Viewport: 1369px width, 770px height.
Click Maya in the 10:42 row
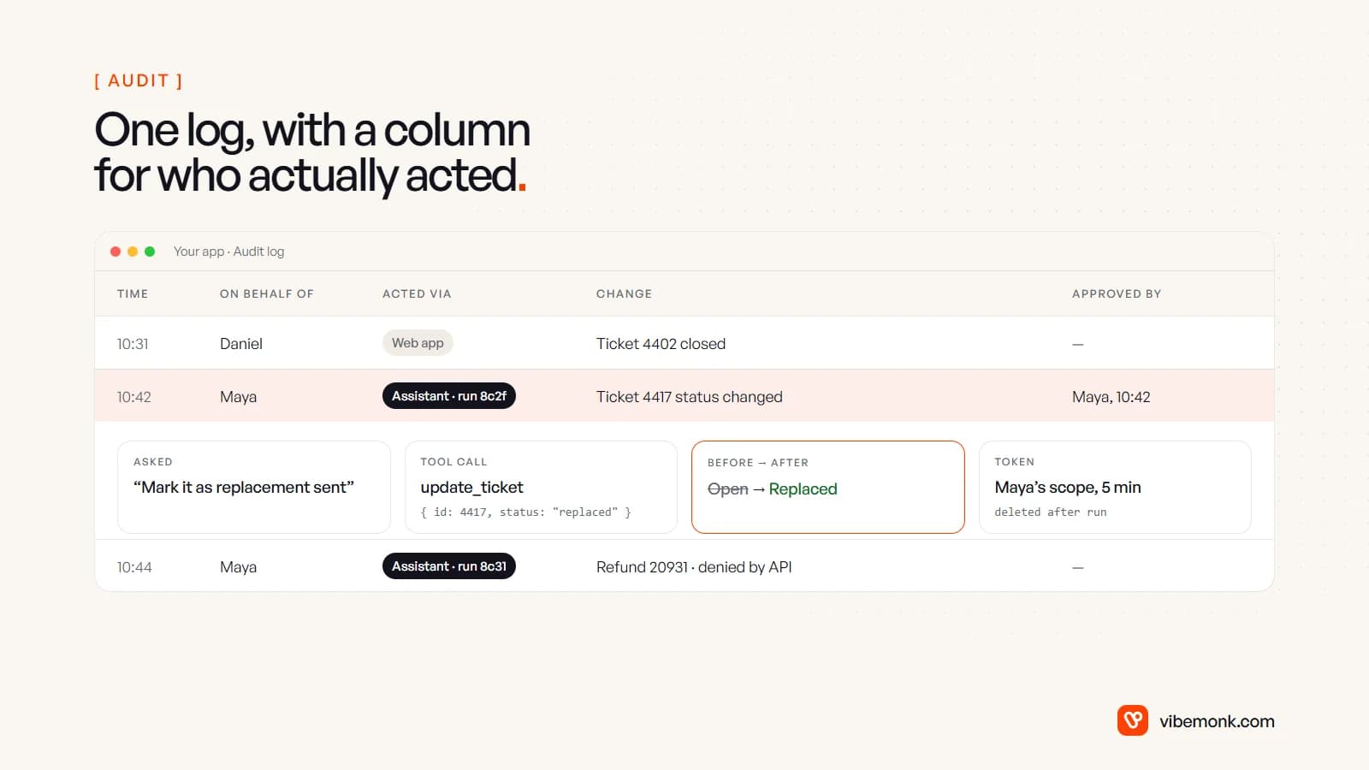[x=238, y=397]
